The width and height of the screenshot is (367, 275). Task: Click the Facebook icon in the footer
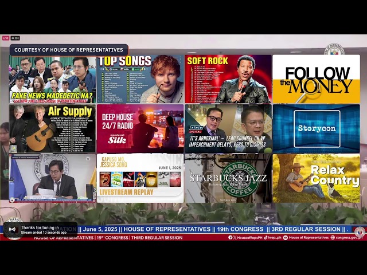(231, 238)
